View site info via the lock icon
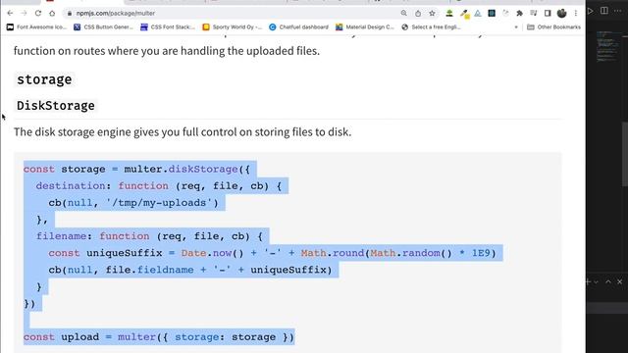The image size is (628, 353). point(70,13)
